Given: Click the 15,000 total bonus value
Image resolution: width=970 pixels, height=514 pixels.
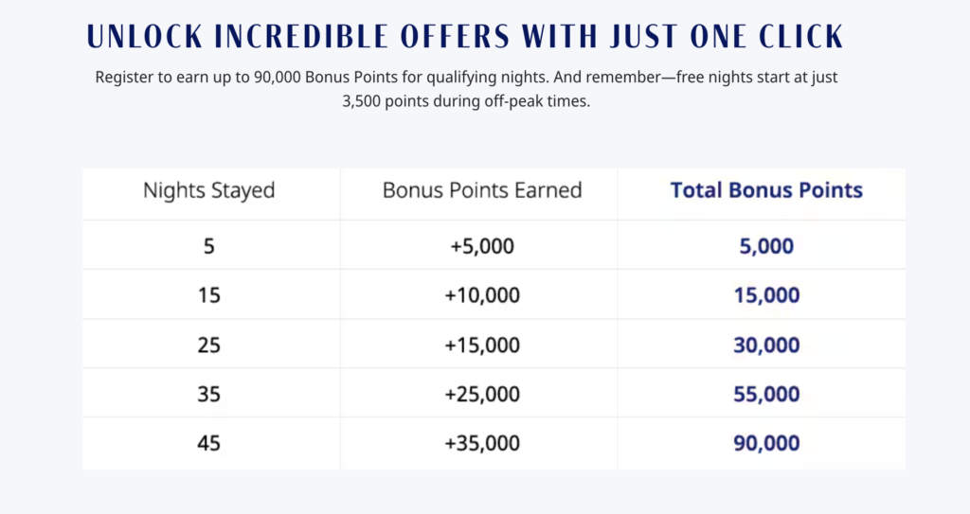Looking at the screenshot, I should (x=766, y=295).
